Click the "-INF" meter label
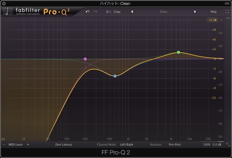The width and height of the screenshot is (232, 158). pyautogui.click(x=227, y=18)
